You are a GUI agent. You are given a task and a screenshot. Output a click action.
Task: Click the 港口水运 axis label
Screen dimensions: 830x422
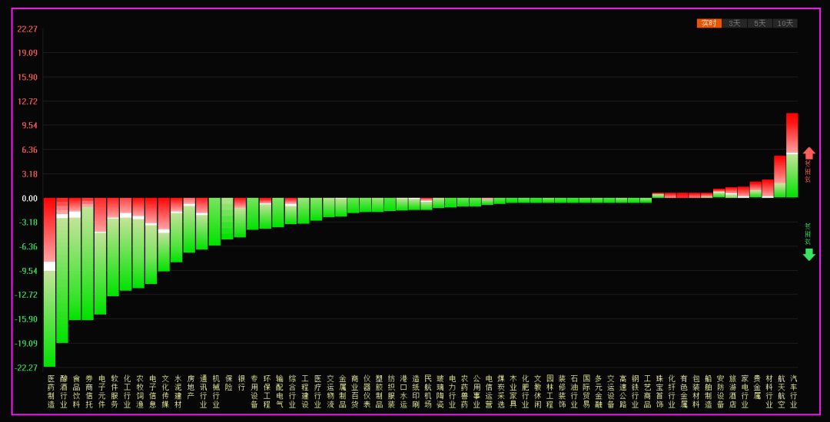404,391
